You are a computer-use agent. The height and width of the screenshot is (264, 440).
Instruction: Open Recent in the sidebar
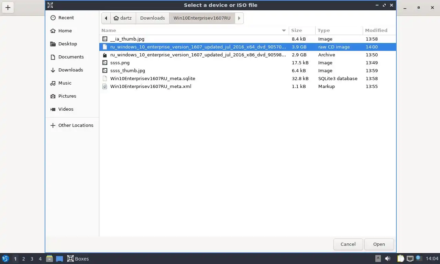click(72, 18)
